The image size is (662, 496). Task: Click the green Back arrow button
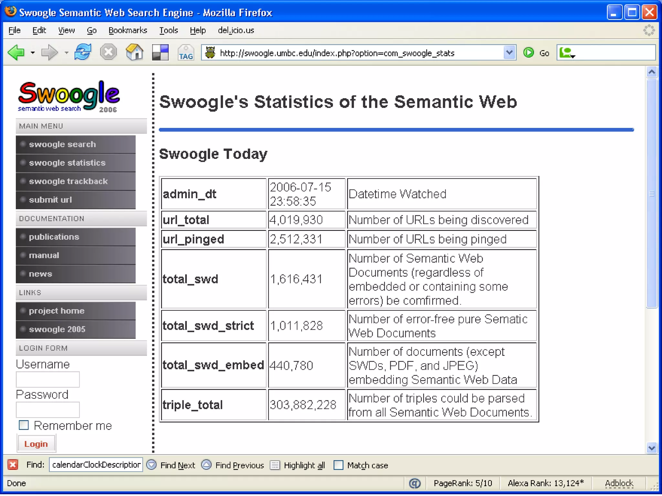16,52
